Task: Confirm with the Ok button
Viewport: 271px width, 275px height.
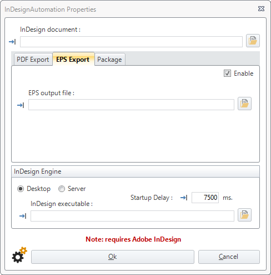Action: click(x=113, y=257)
